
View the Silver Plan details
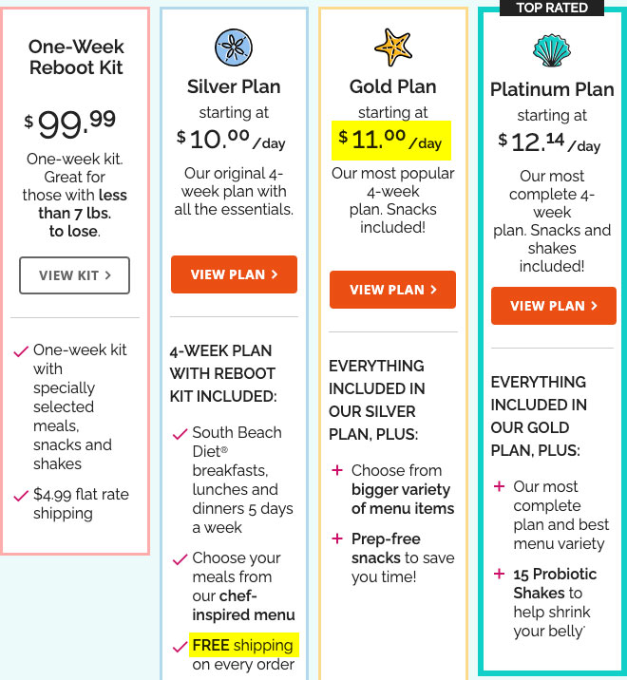coord(234,274)
